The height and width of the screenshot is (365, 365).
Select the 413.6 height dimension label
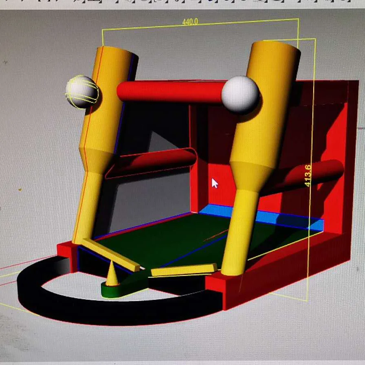pyautogui.click(x=308, y=176)
